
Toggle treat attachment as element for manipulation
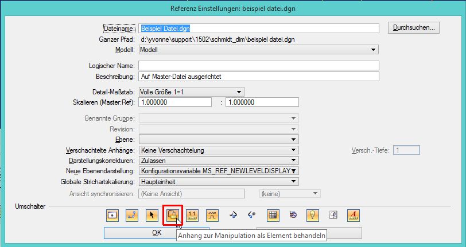(172, 216)
